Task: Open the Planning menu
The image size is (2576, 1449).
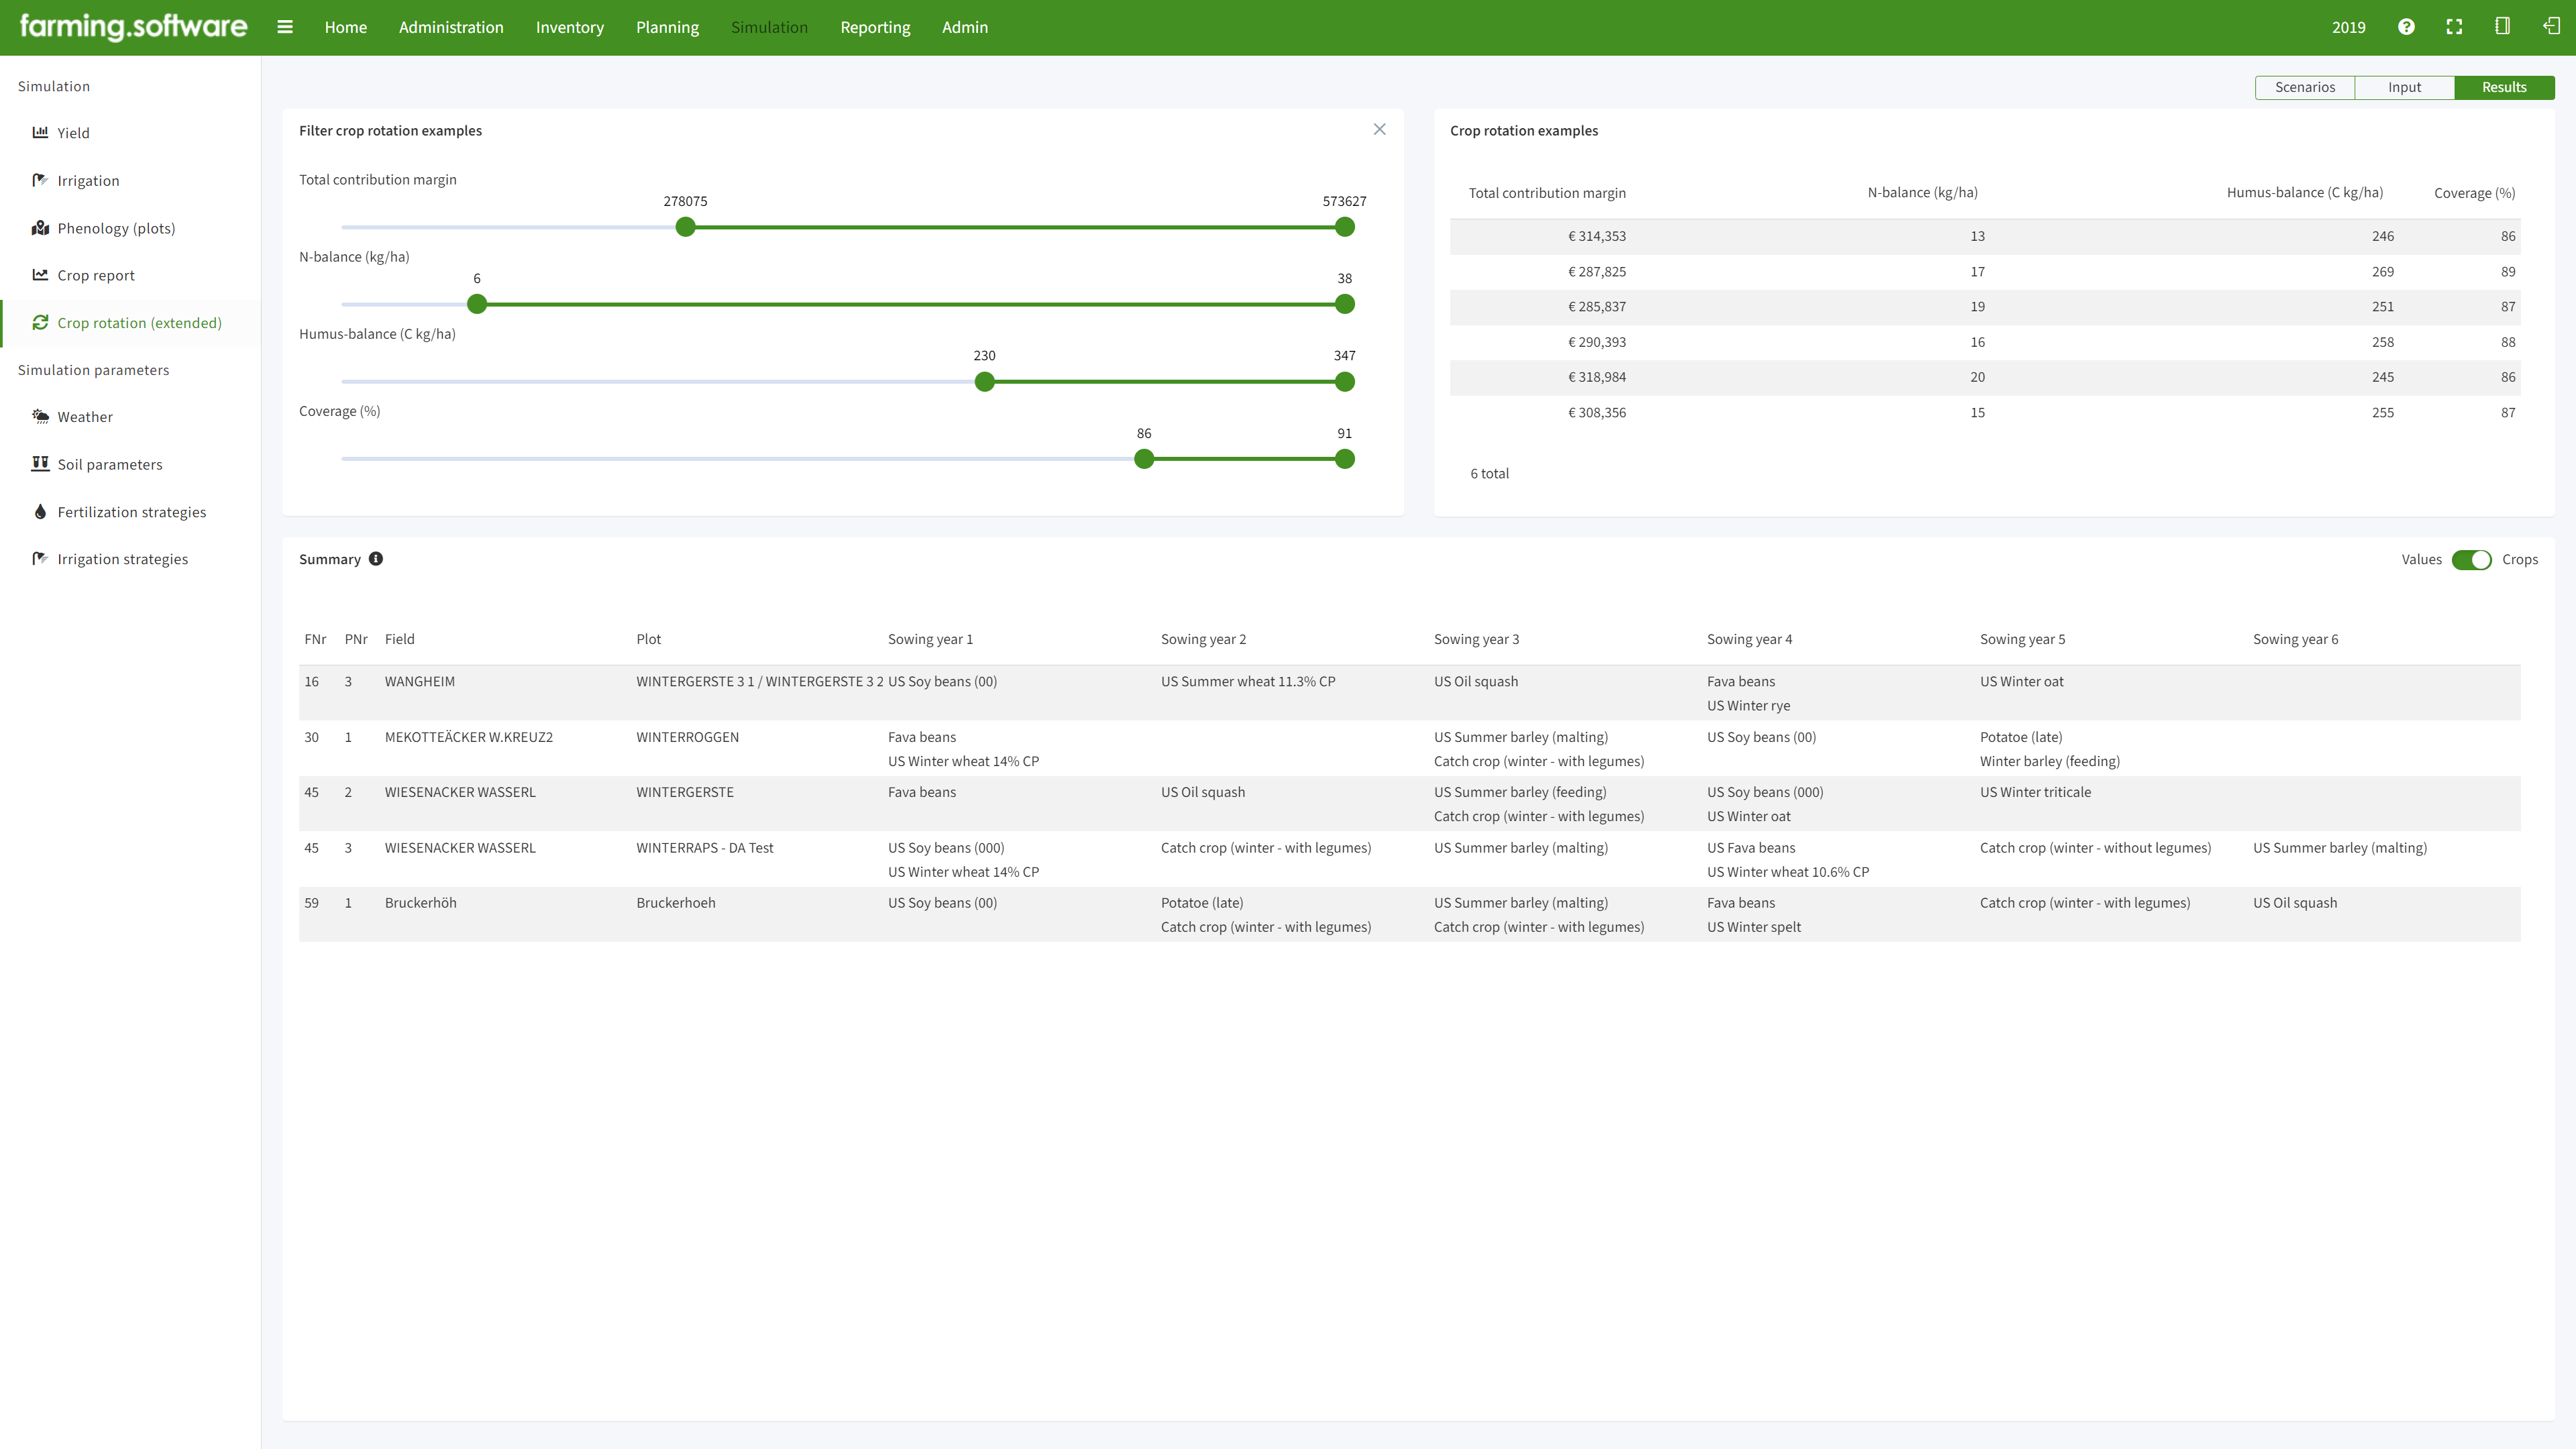Action: tap(667, 27)
